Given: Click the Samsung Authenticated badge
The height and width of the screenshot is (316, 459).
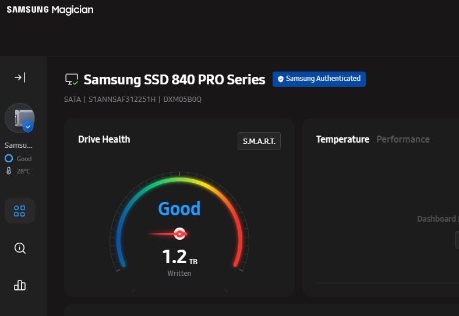Looking at the screenshot, I should (319, 79).
